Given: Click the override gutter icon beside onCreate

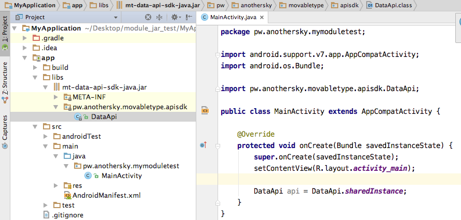Looking at the screenshot, I should click(204, 144).
